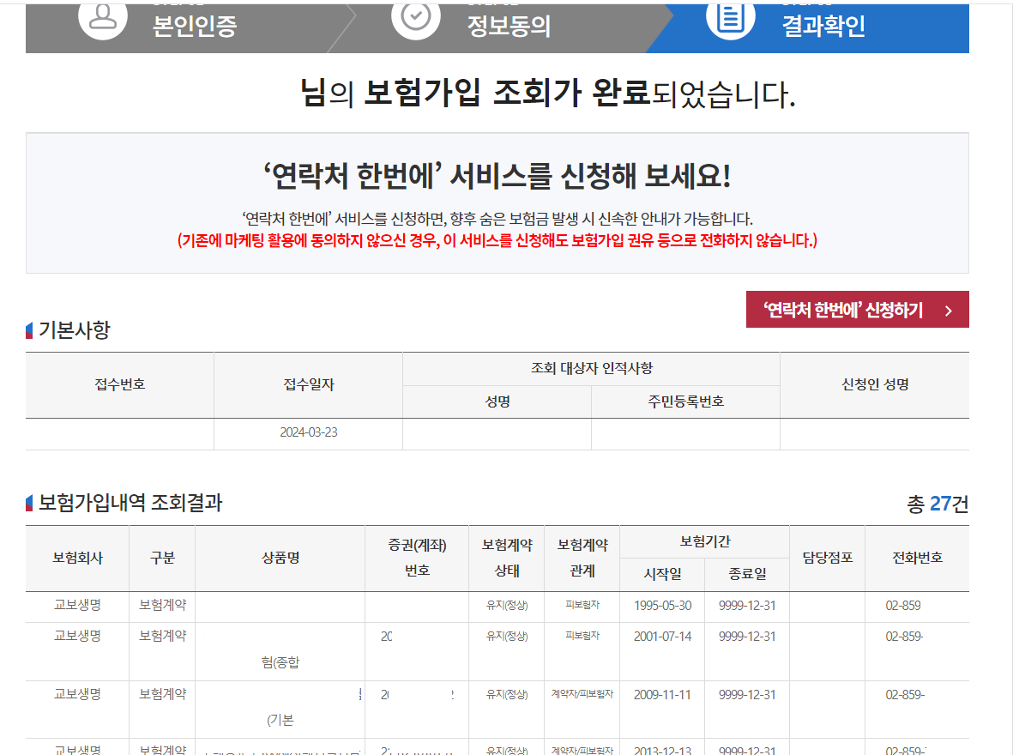Click the 결과확인 document step icon
Viewport: 1013px width, 755px height.
pyautogui.click(x=731, y=19)
